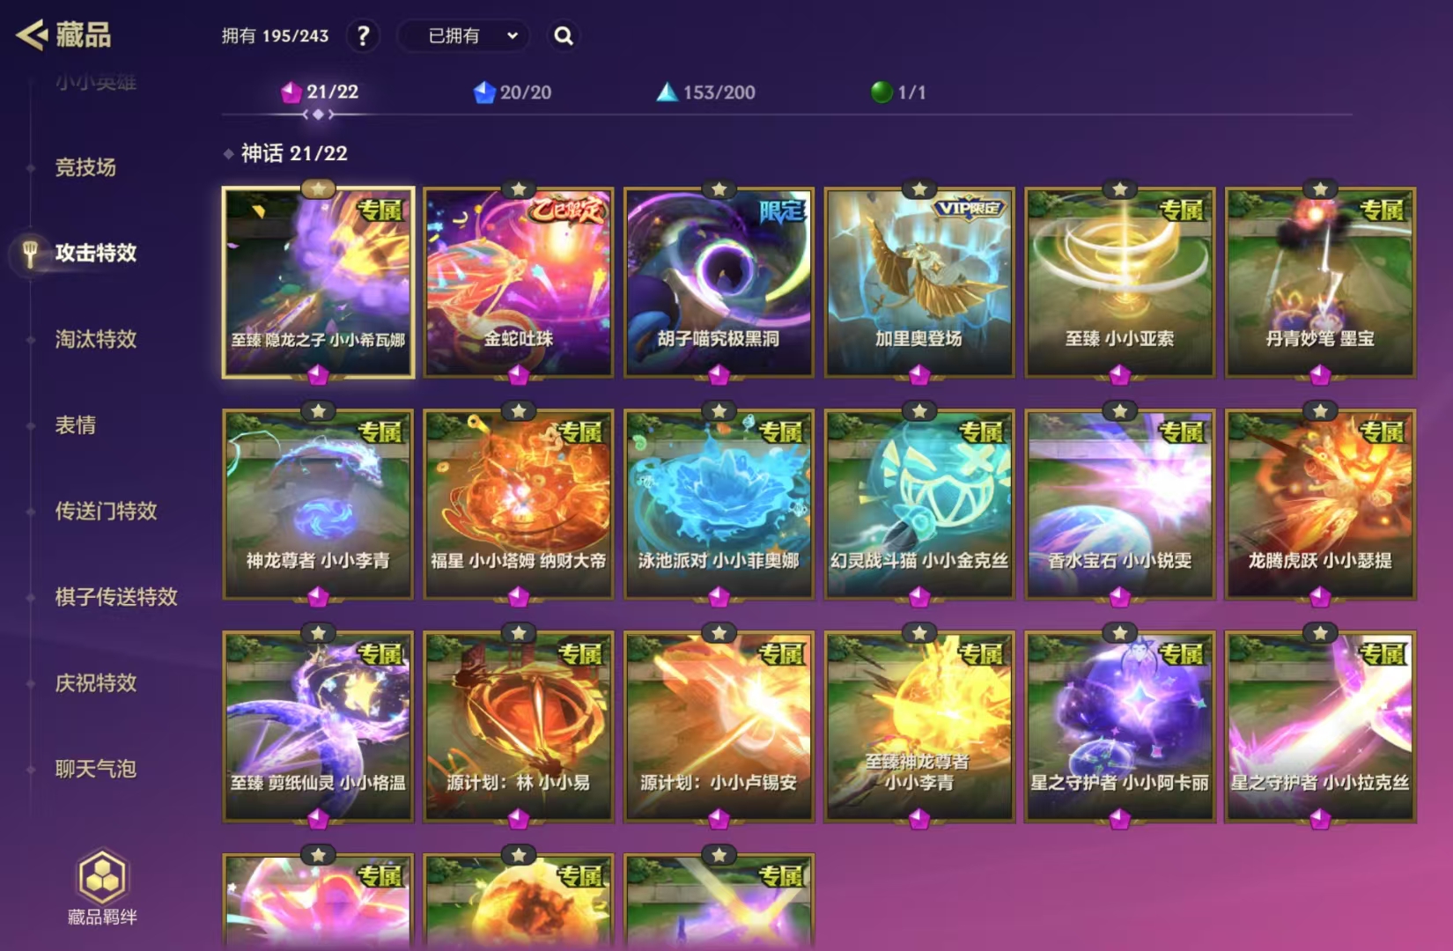Open the 藏品羁绊 hexagon icon
Screen dimensions: 1453x951
point(102,877)
